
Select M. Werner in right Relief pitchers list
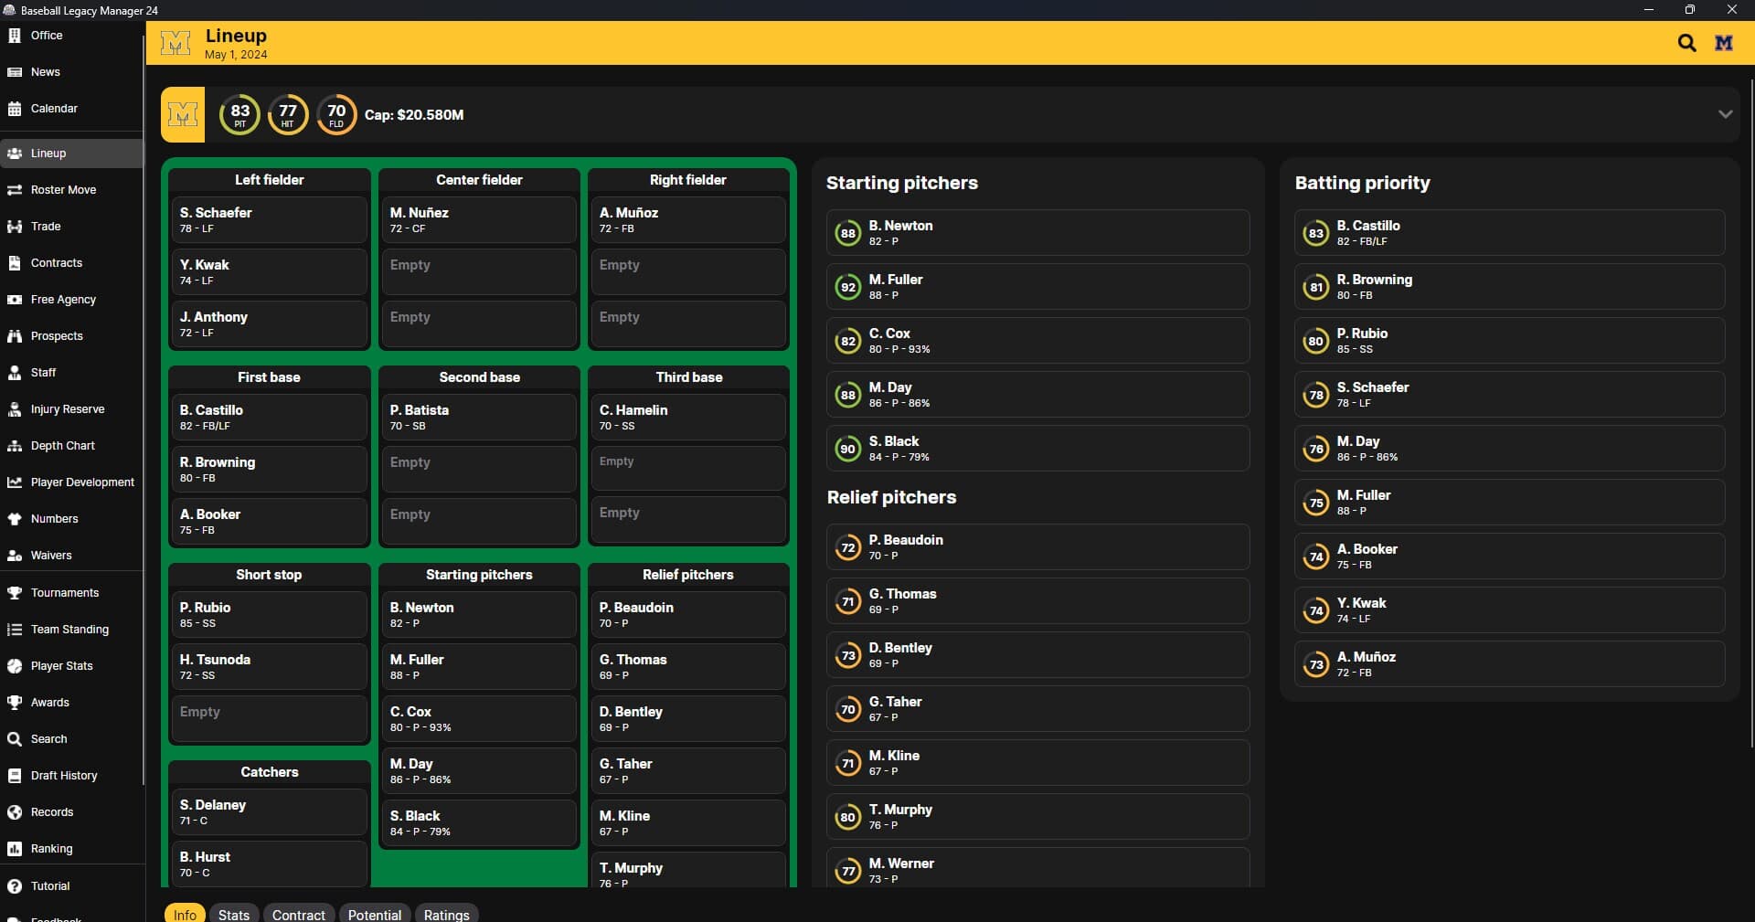coord(1037,867)
